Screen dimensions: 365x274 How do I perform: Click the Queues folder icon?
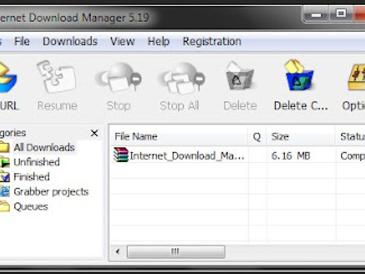[x=4, y=206]
